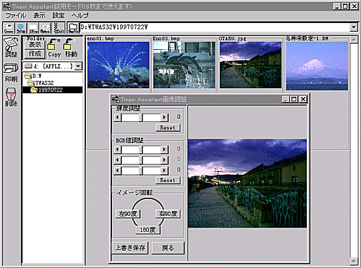Image resolution: width=361 pixels, height=268 pixels.
Task: Click Reset under 輝度調整 brightness
Action: point(168,127)
